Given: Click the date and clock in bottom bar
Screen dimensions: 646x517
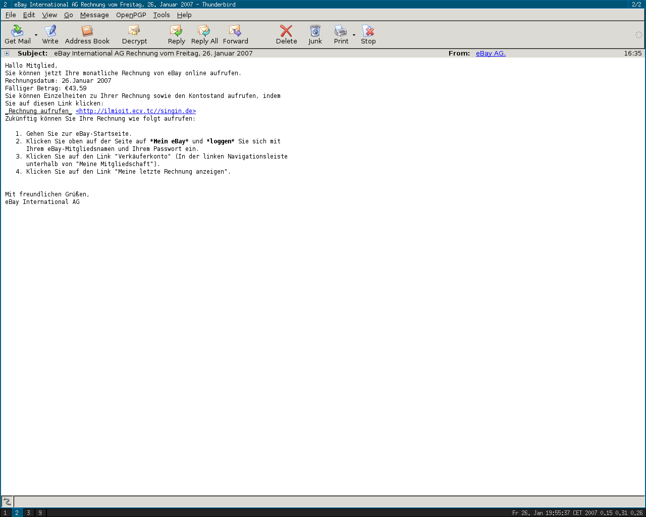Looking at the screenshot, I should pyautogui.click(x=555, y=513).
